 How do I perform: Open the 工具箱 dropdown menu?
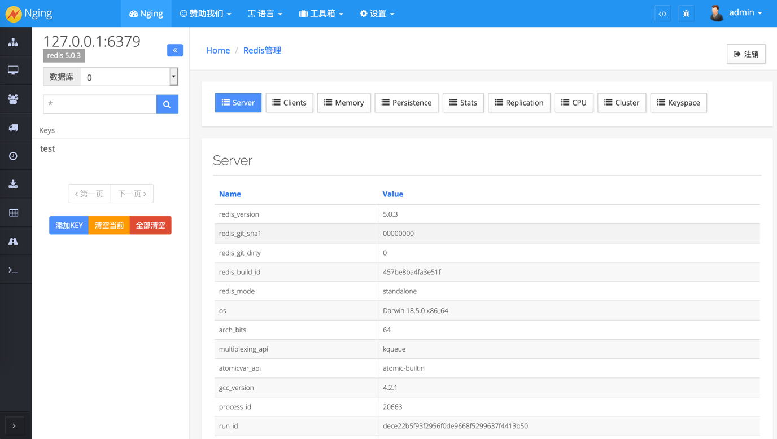pos(321,14)
